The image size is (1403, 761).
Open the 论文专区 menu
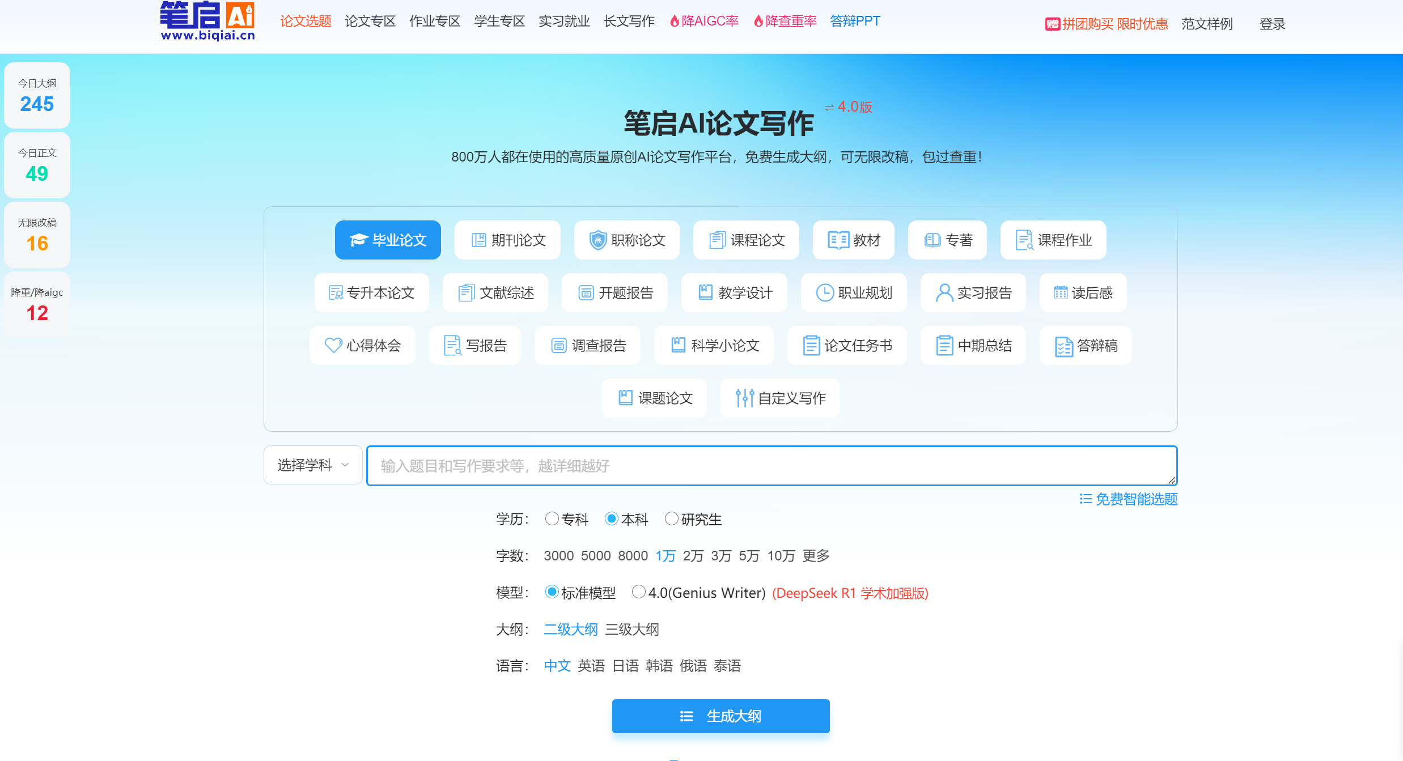click(370, 20)
